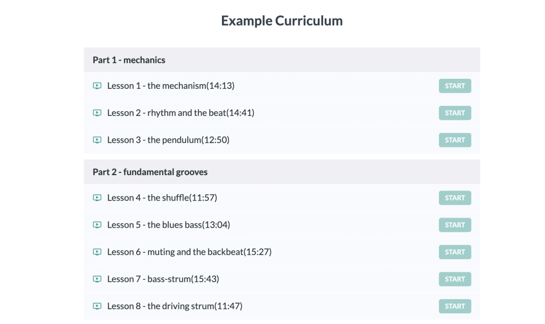Click the Part 2 - fundamental grooves header
Screen dimensions: 545x324
tap(282, 172)
